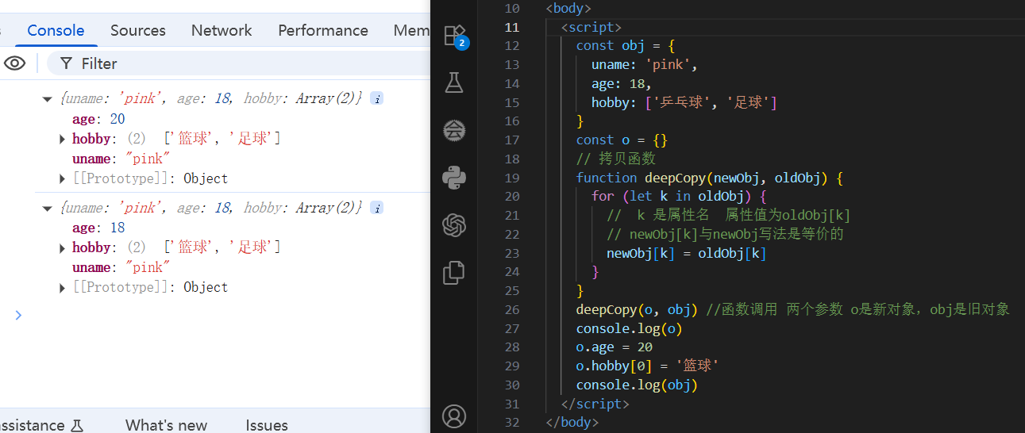Switch to the Console tab
This screenshot has width=1025, height=433.
(56, 30)
